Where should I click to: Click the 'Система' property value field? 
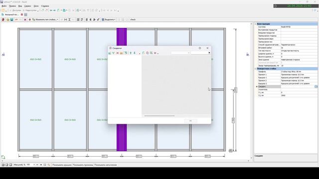pyautogui.click(x=299, y=27)
